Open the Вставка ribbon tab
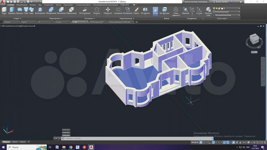Screen dimensions: 267x150 pos(33,5)
